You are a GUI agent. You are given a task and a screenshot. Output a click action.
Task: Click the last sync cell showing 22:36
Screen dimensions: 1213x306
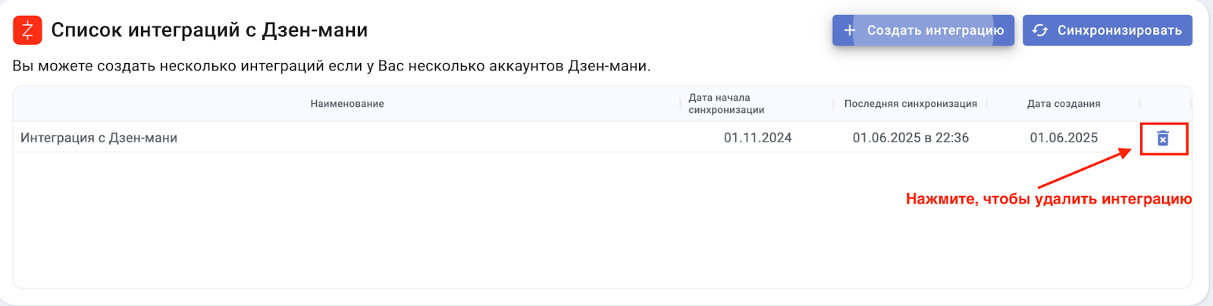coord(911,138)
